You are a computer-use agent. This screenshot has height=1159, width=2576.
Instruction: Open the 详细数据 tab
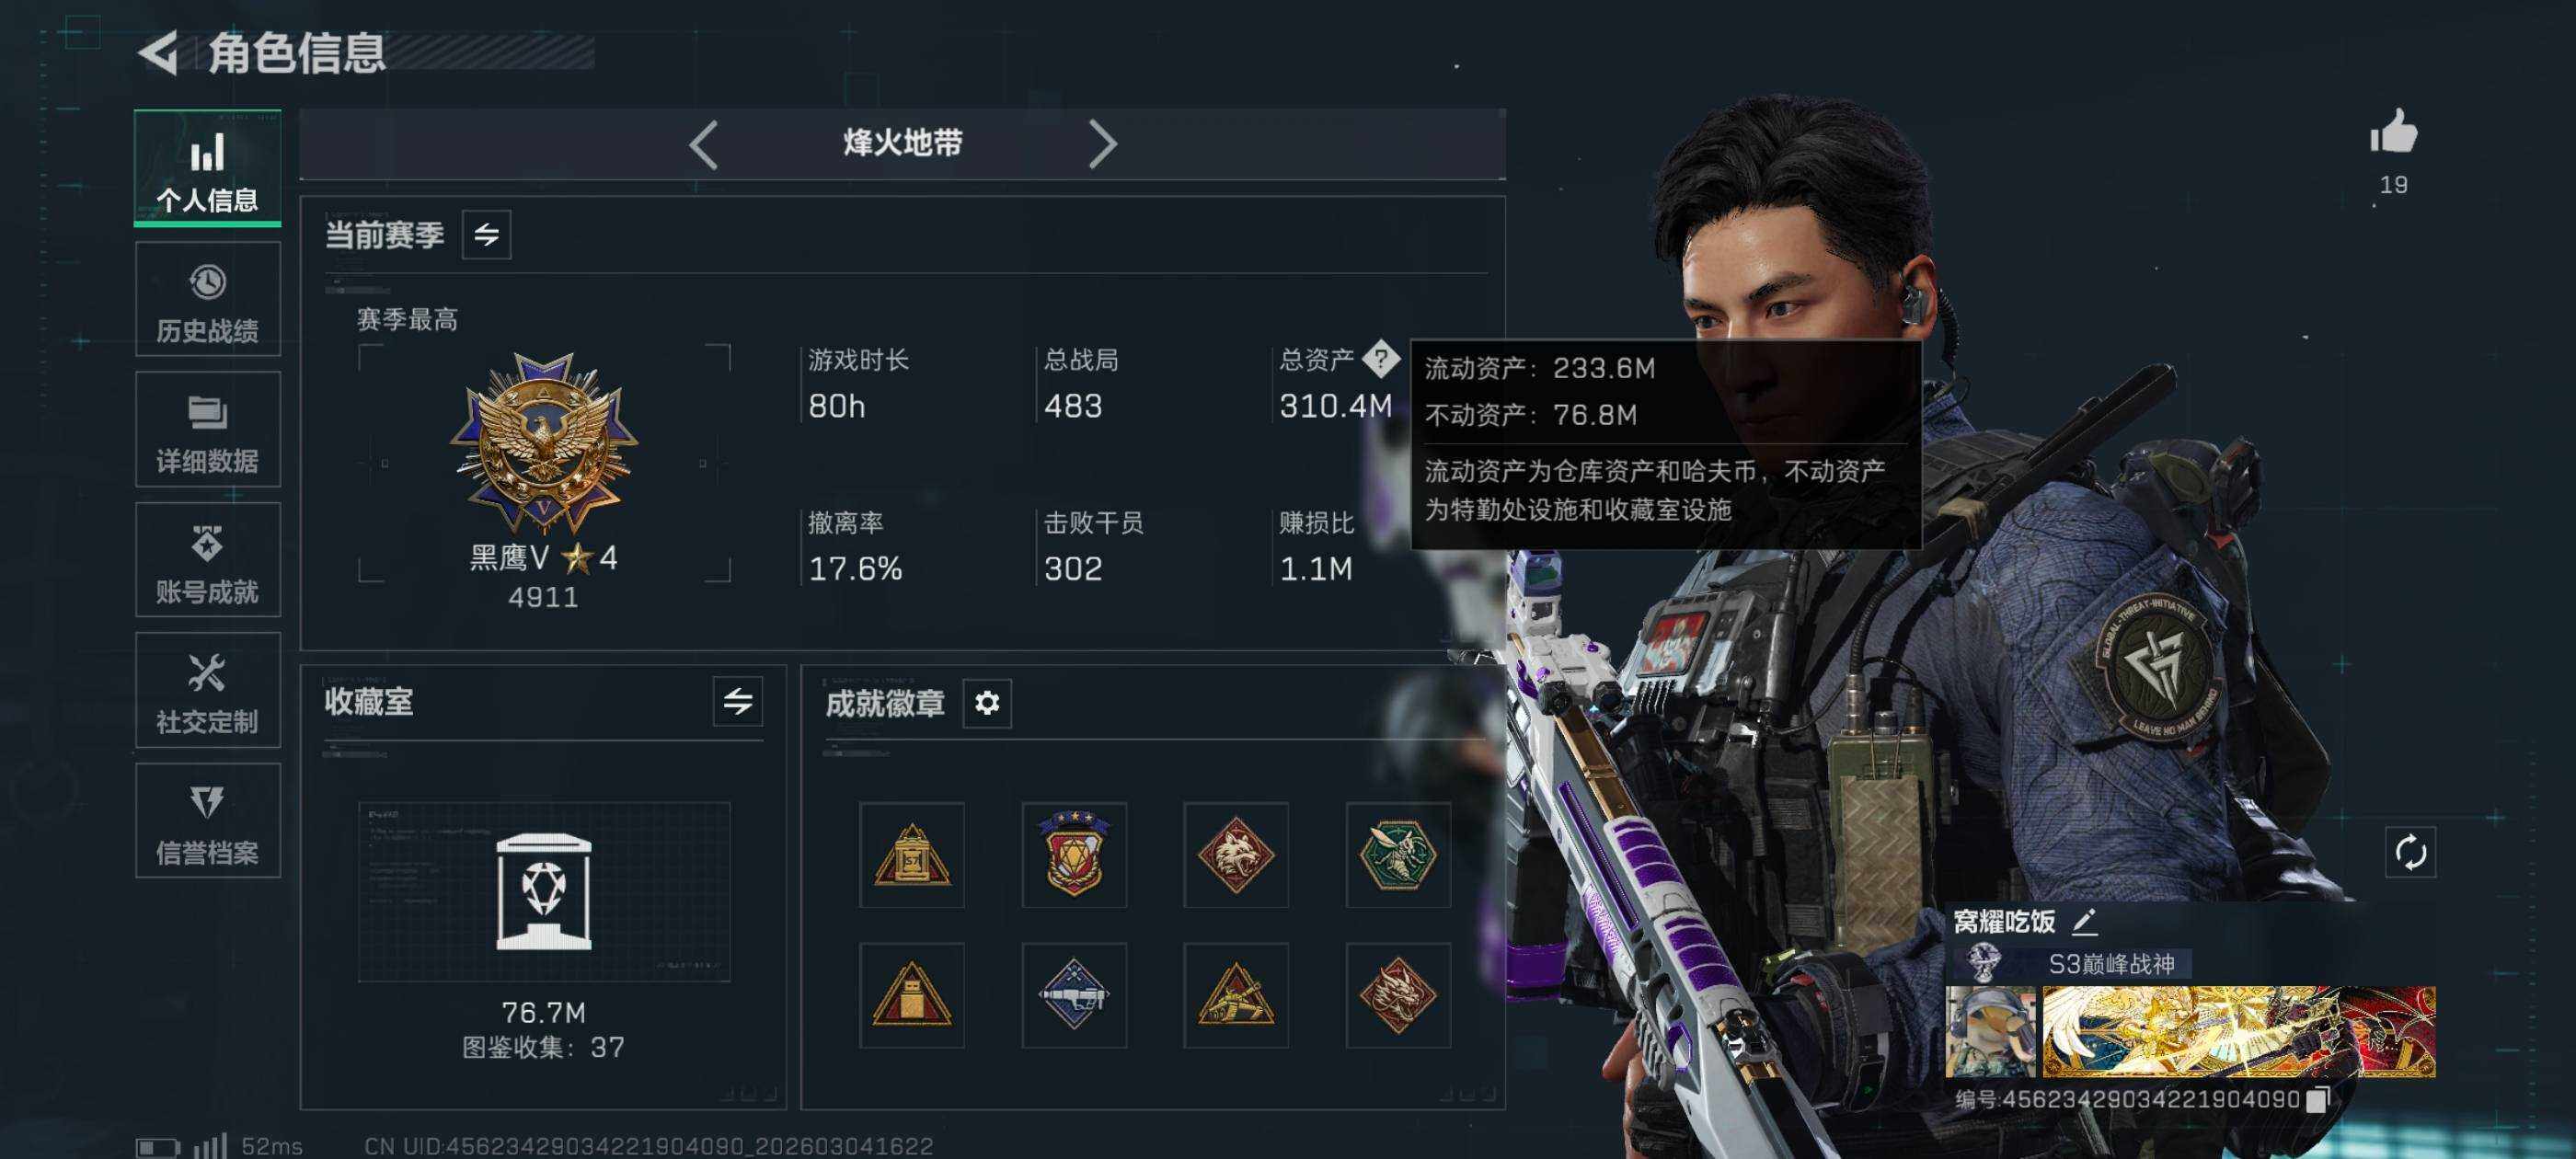(208, 430)
